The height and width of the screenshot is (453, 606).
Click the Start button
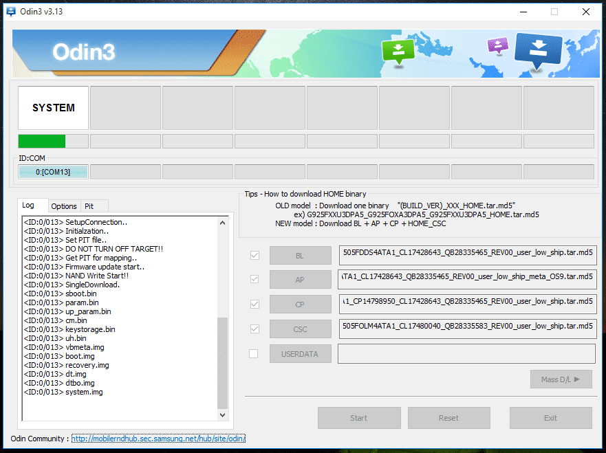point(359,418)
